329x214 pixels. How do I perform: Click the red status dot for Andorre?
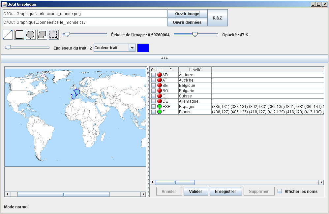coord(160,75)
